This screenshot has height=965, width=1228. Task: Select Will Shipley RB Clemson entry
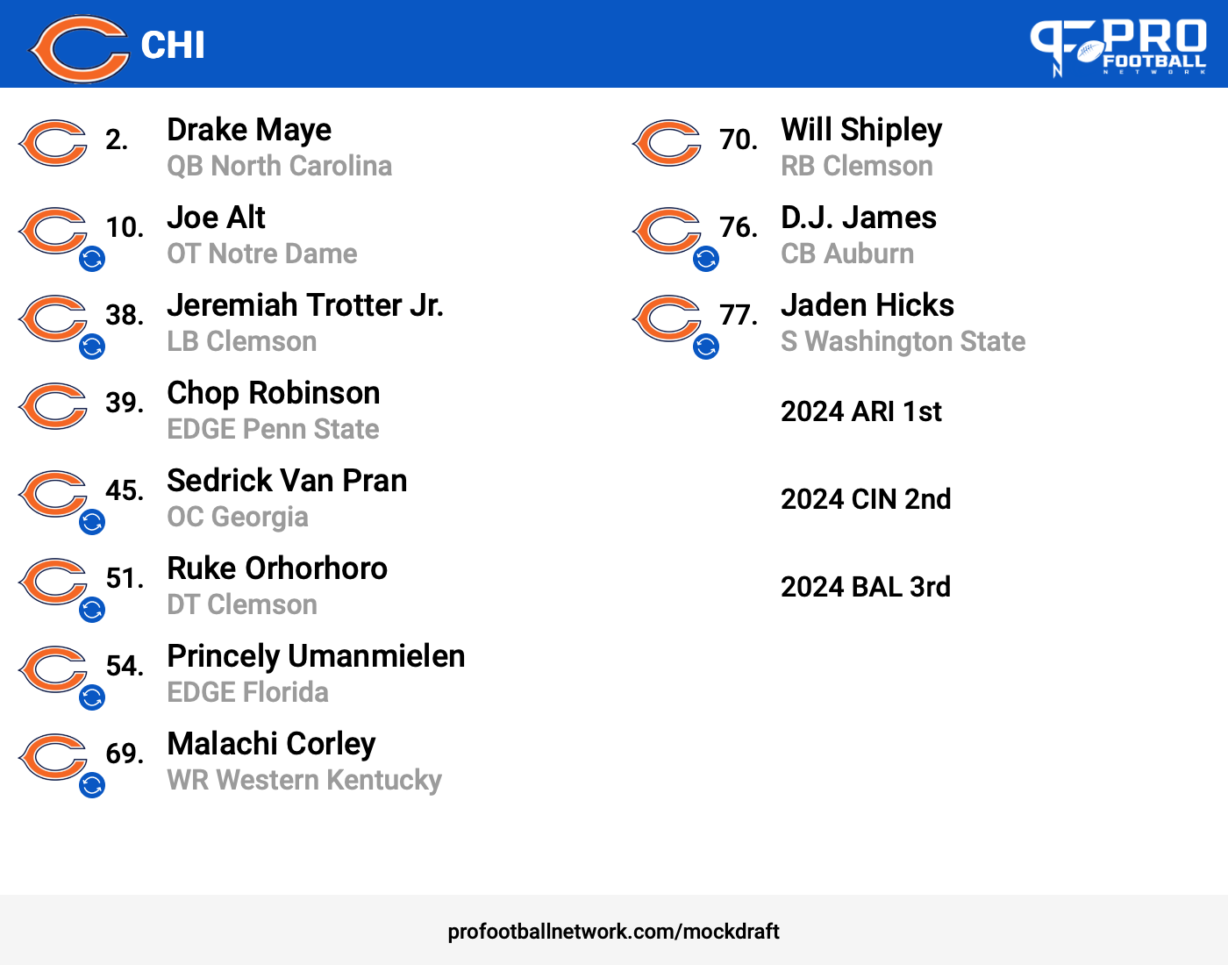[x=861, y=147]
